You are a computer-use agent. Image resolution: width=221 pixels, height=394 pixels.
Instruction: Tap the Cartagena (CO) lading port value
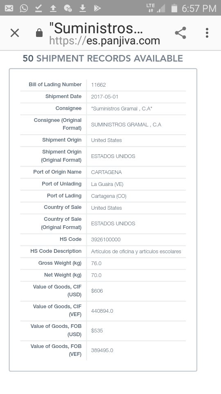(x=109, y=196)
